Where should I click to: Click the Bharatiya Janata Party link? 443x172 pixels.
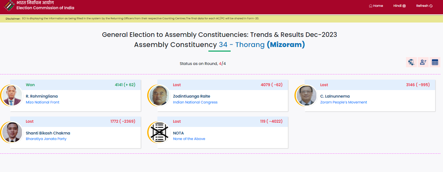tap(46, 139)
